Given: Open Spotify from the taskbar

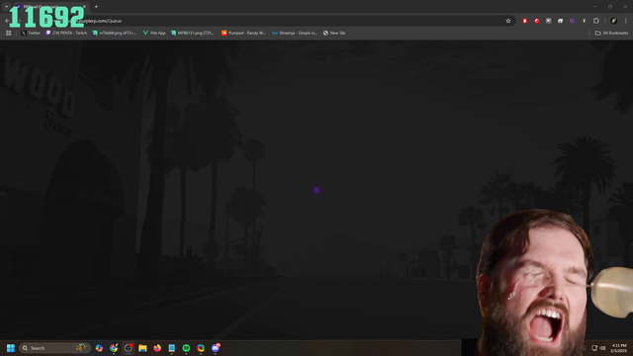Looking at the screenshot, I should coord(186,348).
